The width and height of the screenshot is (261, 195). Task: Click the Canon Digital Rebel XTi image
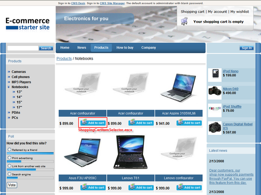tap(215, 128)
